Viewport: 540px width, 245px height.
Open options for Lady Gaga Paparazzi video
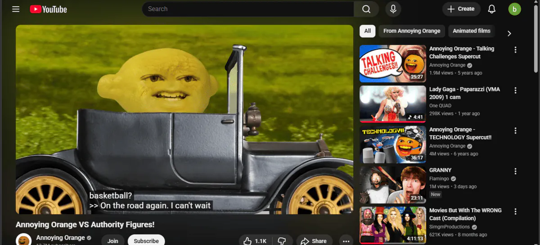pyautogui.click(x=516, y=90)
